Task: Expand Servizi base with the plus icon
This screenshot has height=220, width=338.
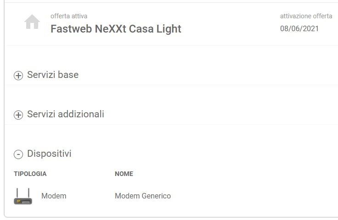Action: (x=18, y=76)
